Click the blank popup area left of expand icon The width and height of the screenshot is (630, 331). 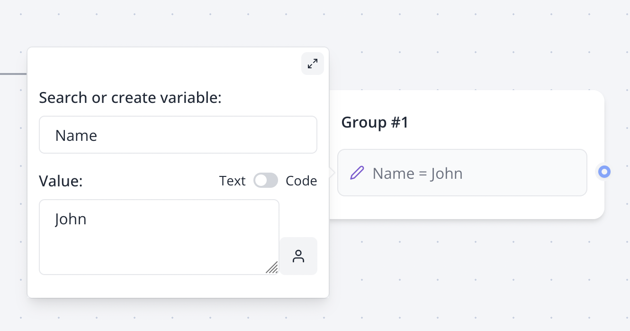pos(166,64)
